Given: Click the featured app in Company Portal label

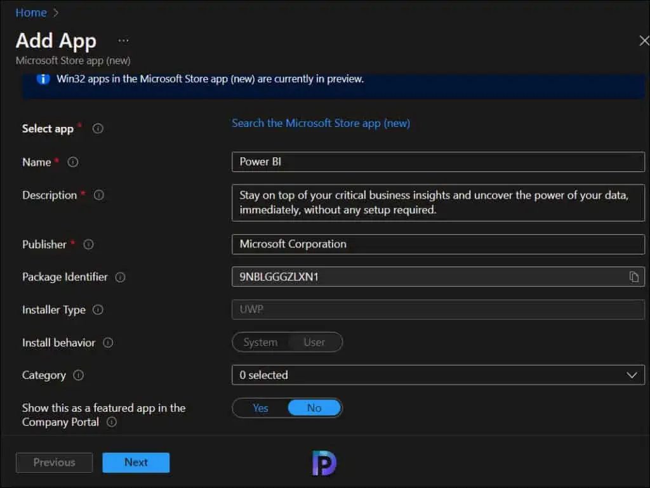Looking at the screenshot, I should tap(103, 414).
